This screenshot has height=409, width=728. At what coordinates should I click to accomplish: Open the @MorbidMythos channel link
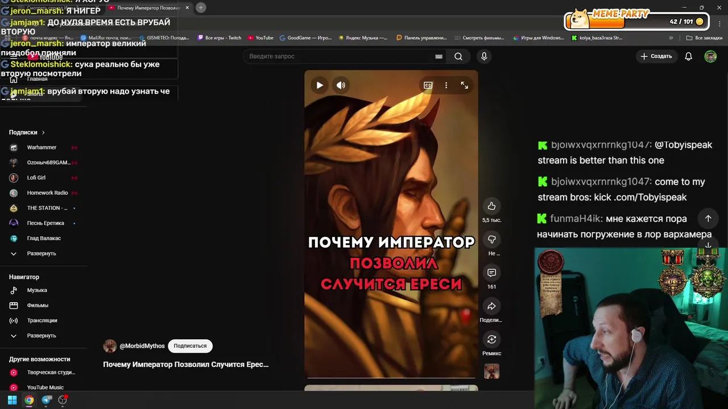pyautogui.click(x=142, y=346)
